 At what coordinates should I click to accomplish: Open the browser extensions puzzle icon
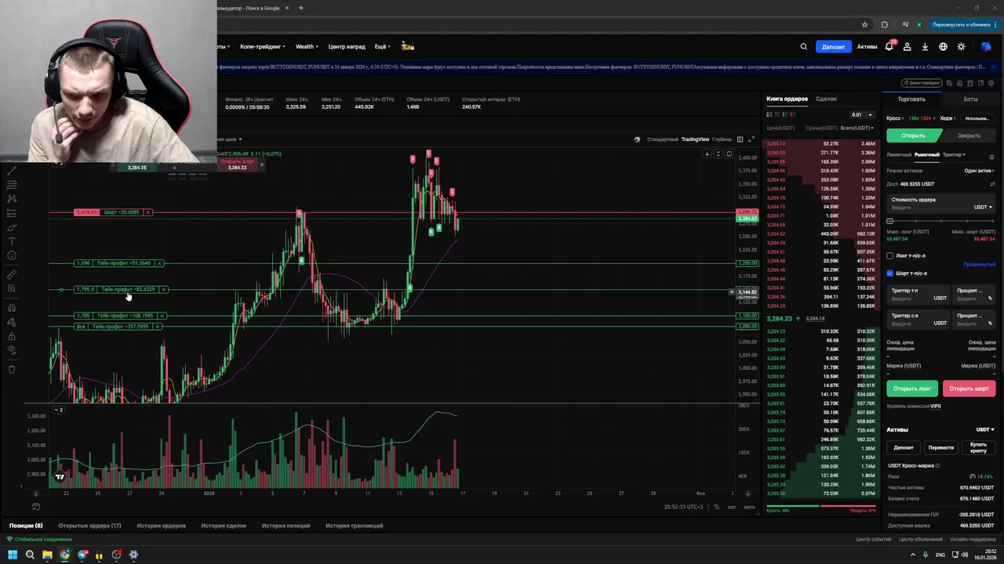(885, 24)
